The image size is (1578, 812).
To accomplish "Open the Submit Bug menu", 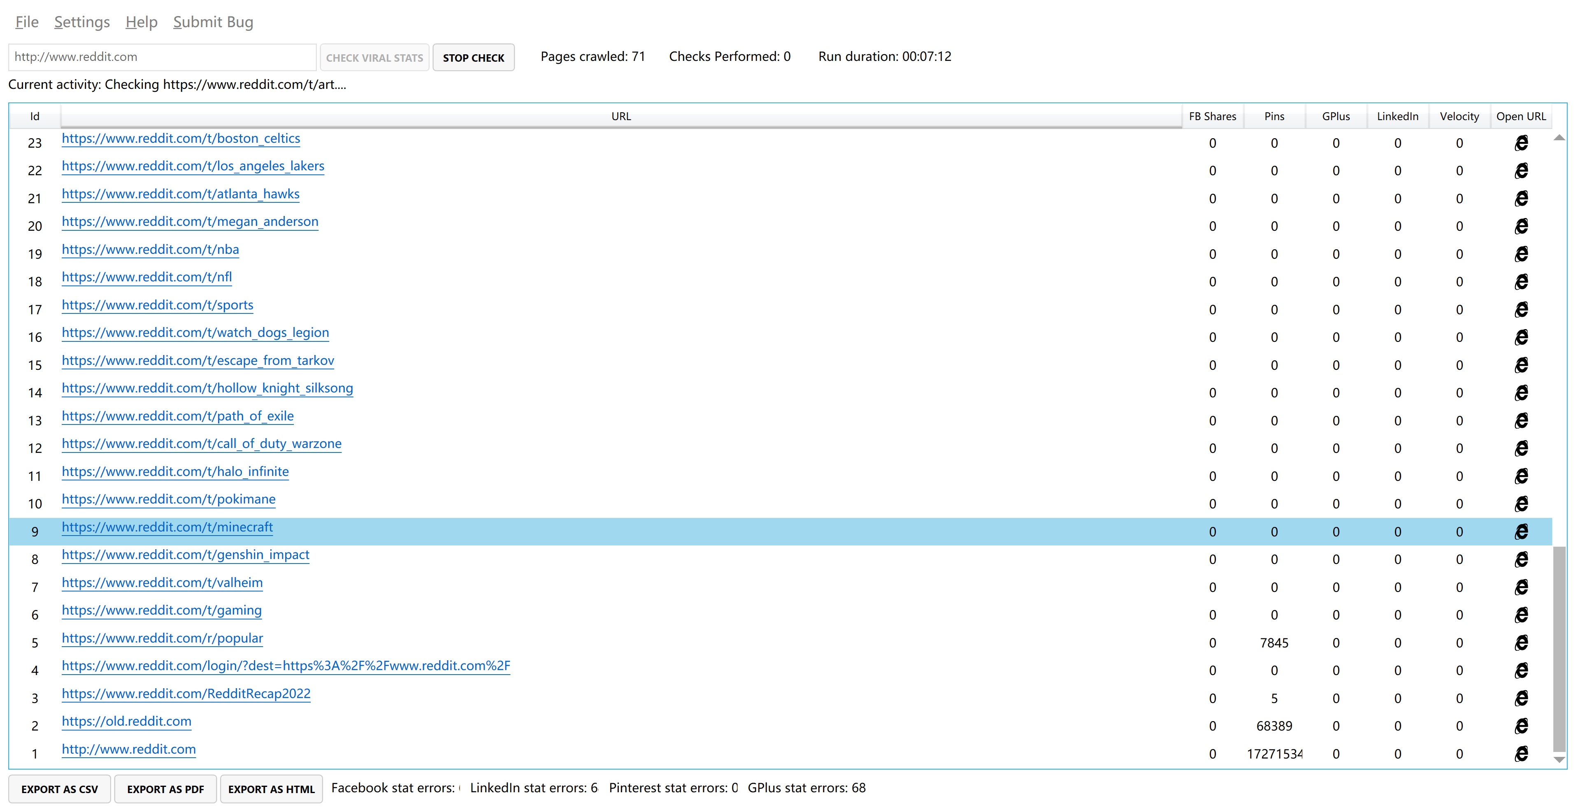I will (x=213, y=22).
